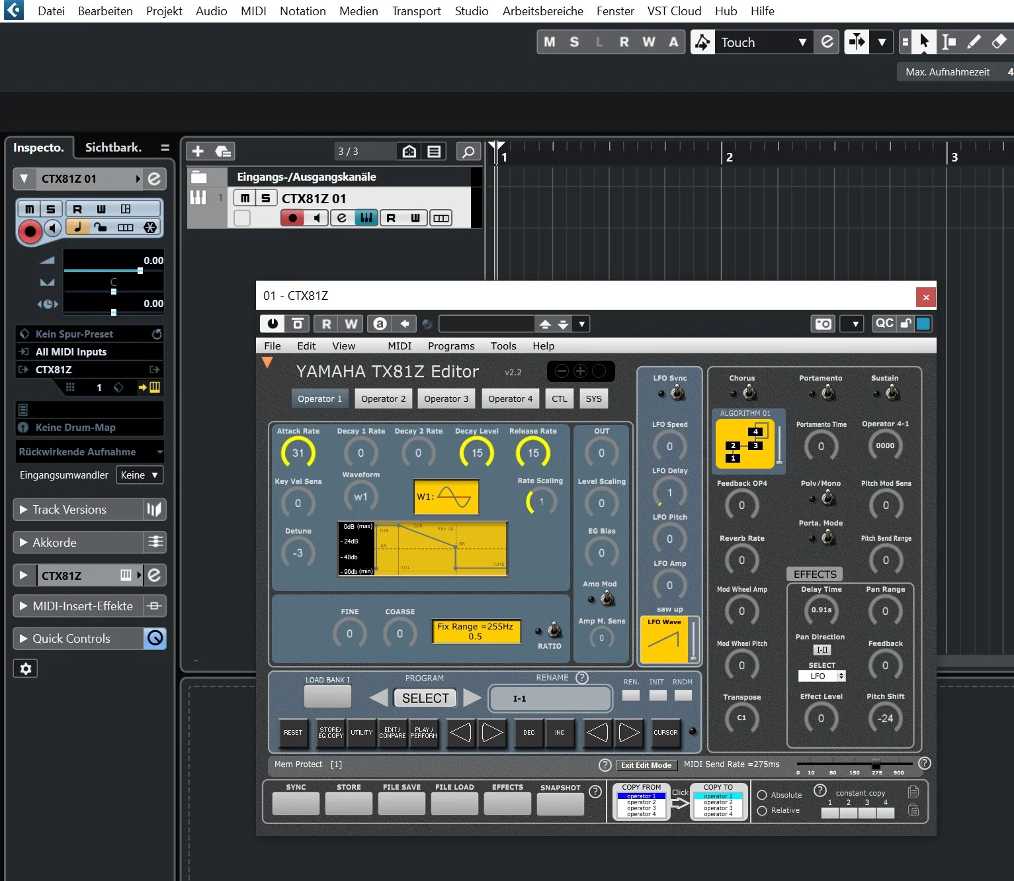Open the plugin Programs menu
The height and width of the screenshot is (881, 1014).
[451, 346]
